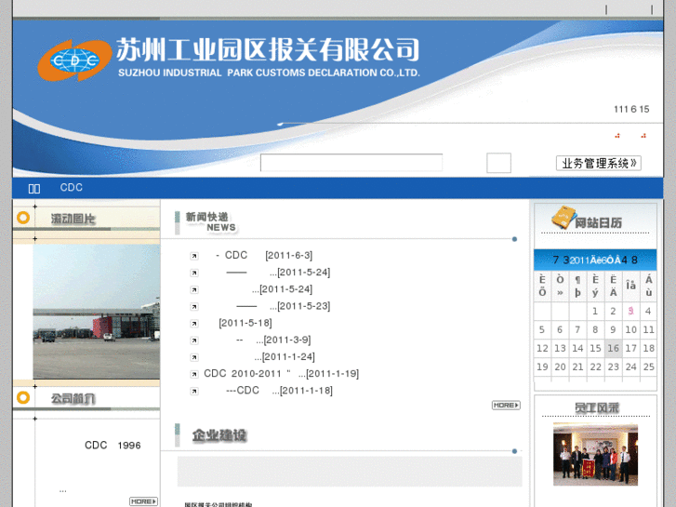Open the first item in blue navigation bar
The image size is (676, 507).
point(34,188)
